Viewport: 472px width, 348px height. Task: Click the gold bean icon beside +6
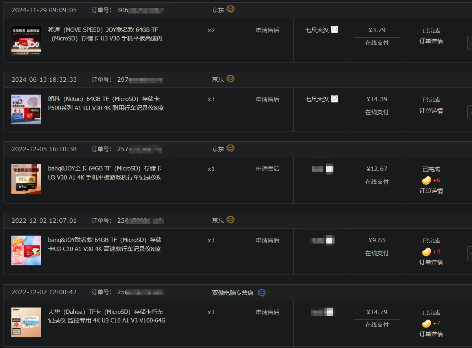pos(426,180)
